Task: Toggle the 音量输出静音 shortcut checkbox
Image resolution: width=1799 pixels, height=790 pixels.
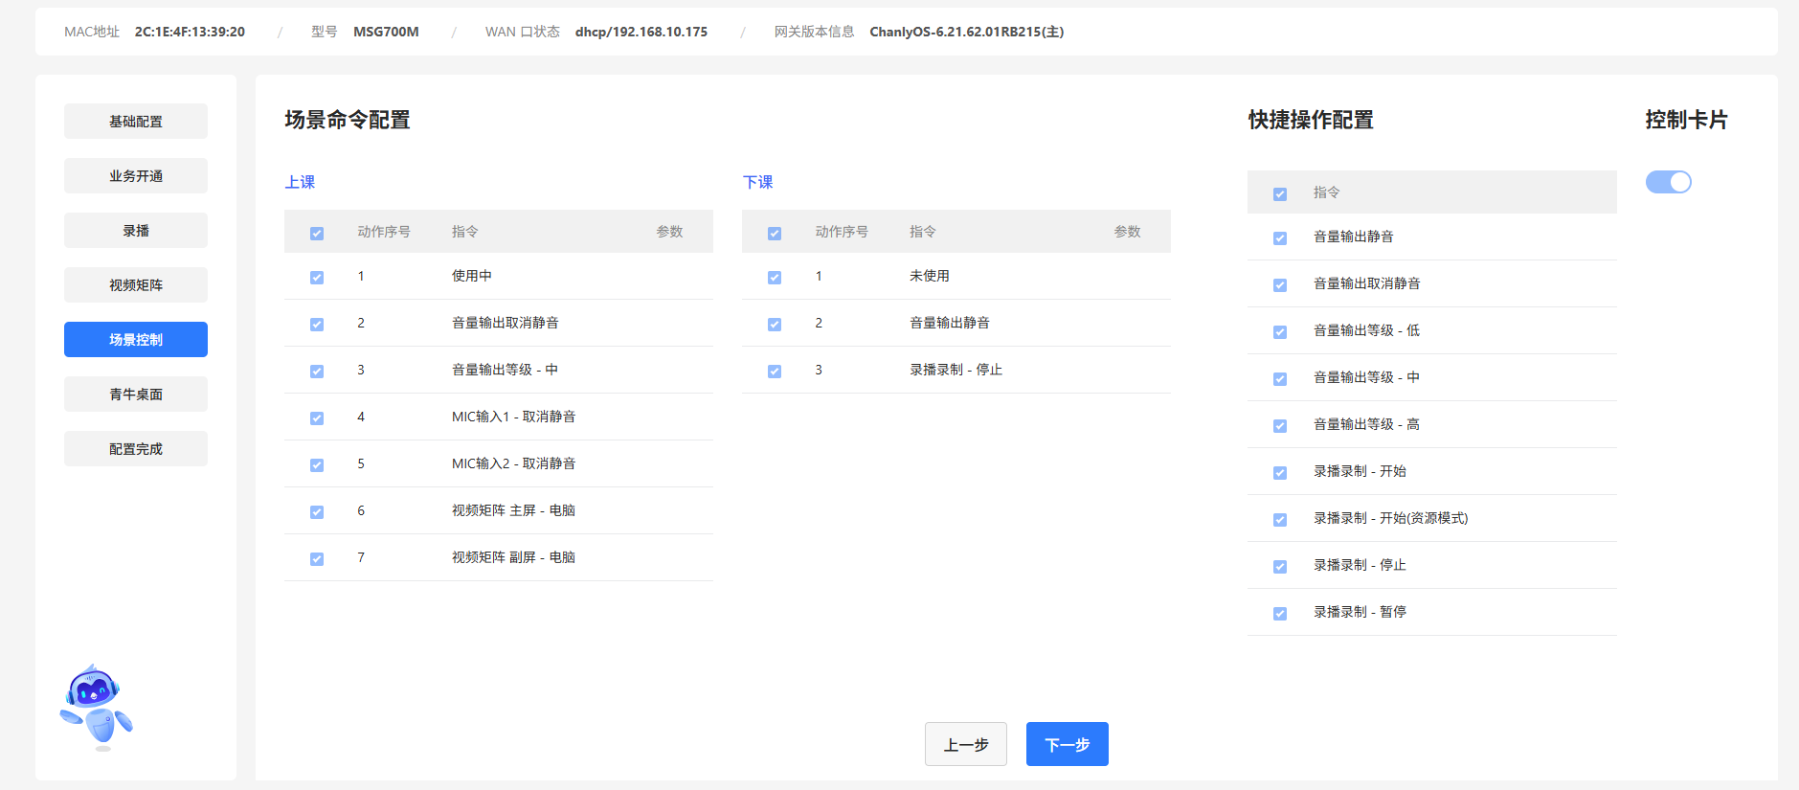Action: [x=1280, y=238]
